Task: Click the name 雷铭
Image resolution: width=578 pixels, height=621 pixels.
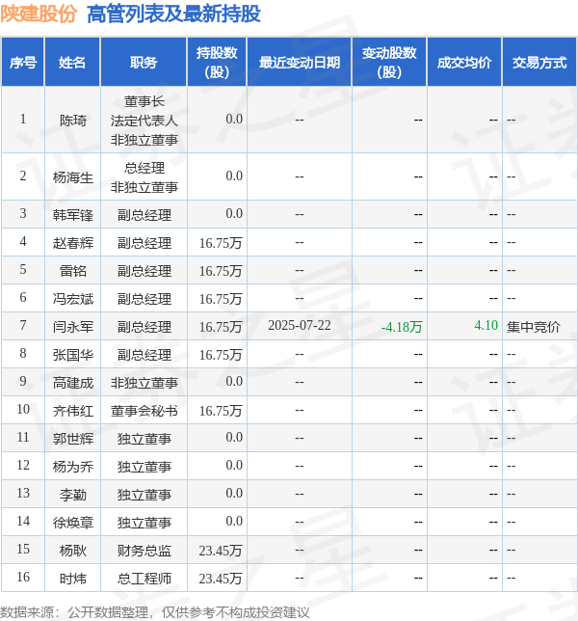Action: tap(73, 271)
